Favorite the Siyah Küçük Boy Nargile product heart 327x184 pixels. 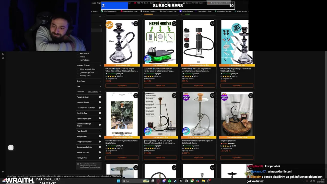pos(136,24)
